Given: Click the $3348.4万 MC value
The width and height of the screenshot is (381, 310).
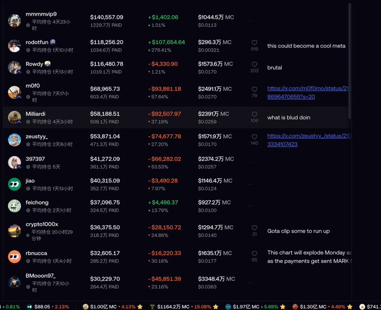Looking at the screenshot, I should point(217,279).
